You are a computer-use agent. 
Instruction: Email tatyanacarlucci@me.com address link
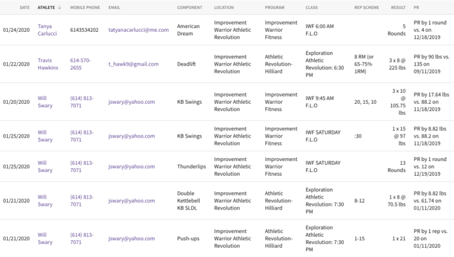tap(138, 30)
